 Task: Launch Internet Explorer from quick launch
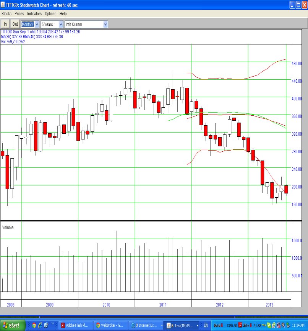tap(40, 325)
